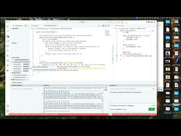Open launch.json gear in debug sidebar
Viewport: 181px width, 136px height.
click(26, 25)
